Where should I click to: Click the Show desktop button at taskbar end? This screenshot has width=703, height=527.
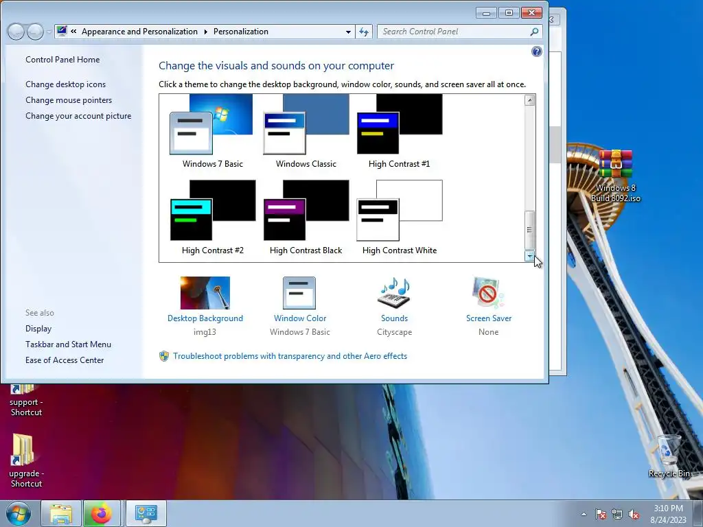click(698, 513)
